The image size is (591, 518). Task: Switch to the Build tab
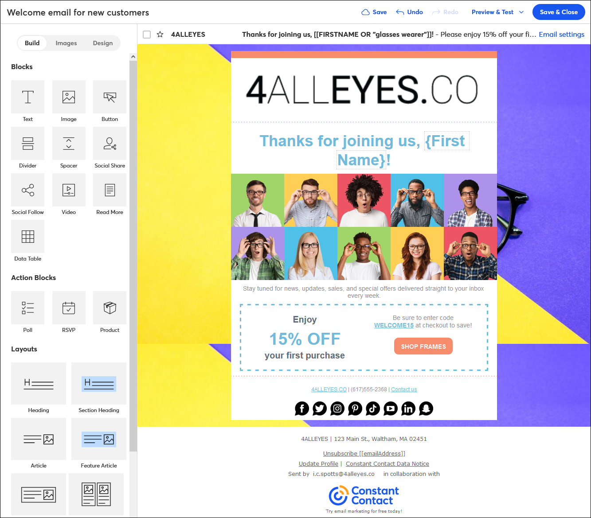tap(32, 43)
